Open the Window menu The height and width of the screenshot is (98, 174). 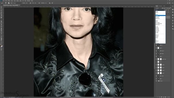[29, 1]
